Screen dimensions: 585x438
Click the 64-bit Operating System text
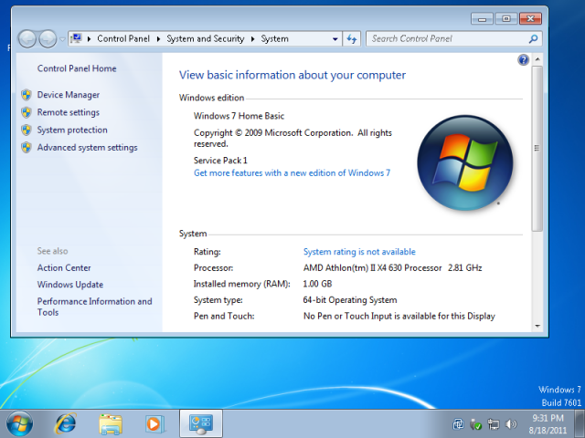click(x=350, y=300)
